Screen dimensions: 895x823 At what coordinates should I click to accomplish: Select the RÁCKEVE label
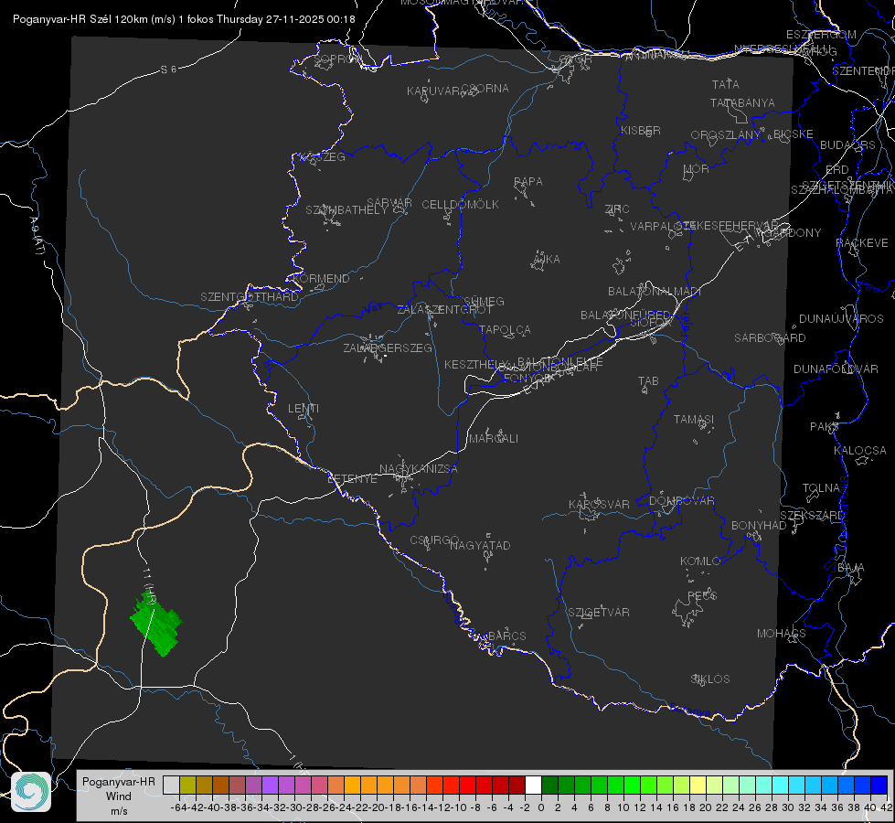[862, 243]
